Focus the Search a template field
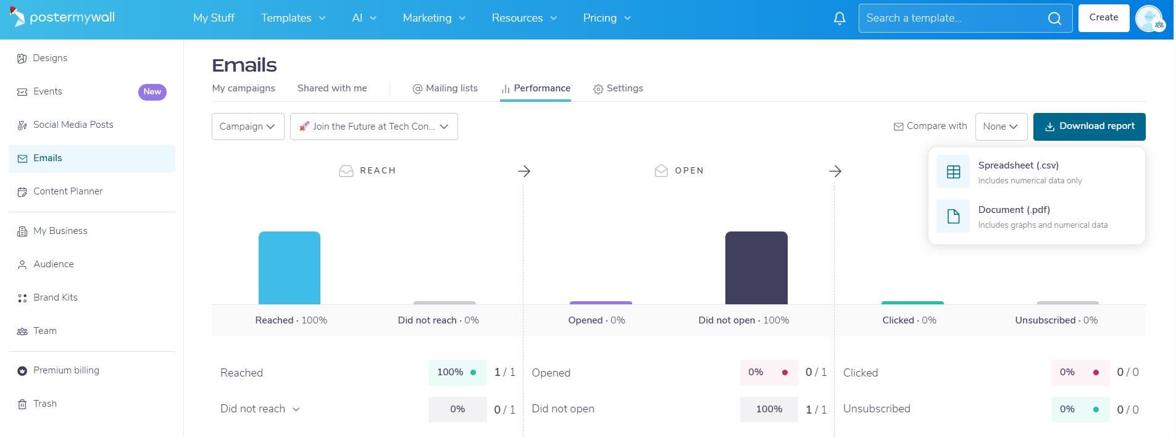 tap(954, 19)
